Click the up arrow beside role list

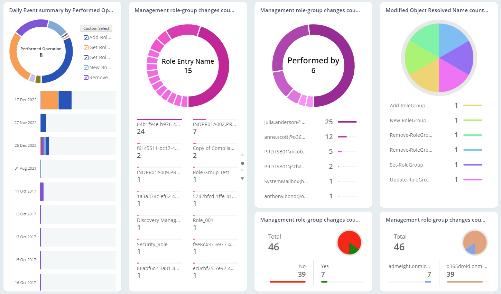[242, 155]
